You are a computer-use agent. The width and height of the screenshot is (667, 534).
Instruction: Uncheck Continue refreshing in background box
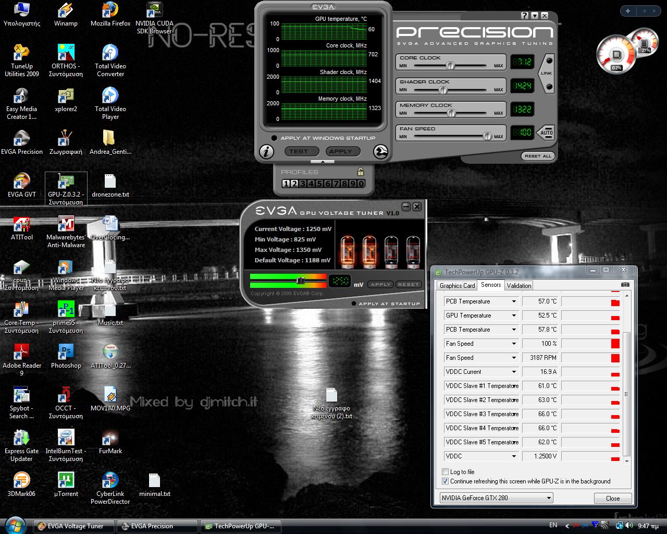coord(445,481)
